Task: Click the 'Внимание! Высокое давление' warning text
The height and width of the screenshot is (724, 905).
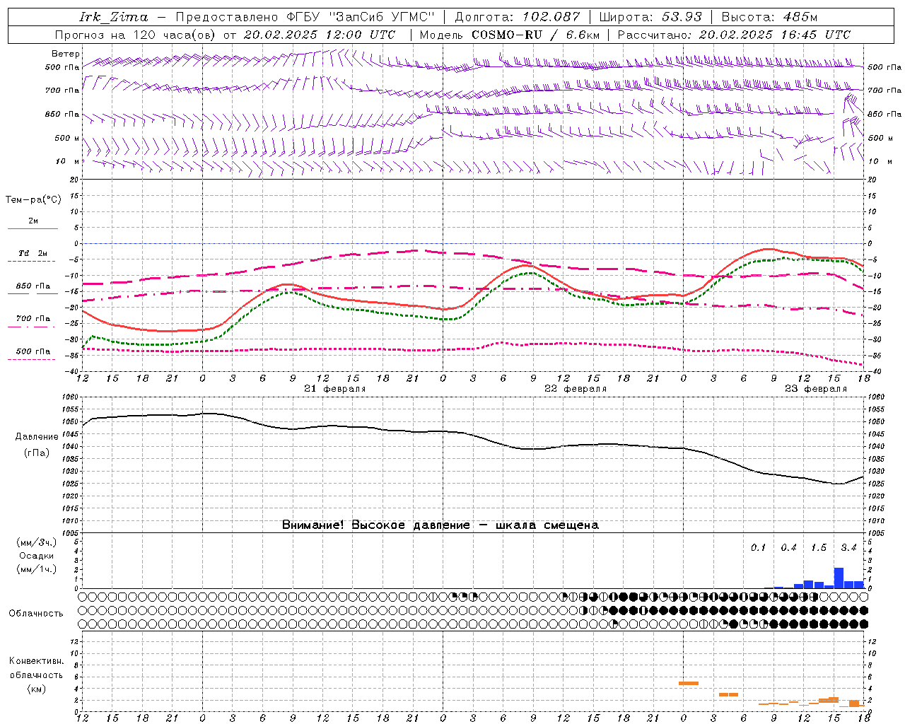Action: (376, 525)
